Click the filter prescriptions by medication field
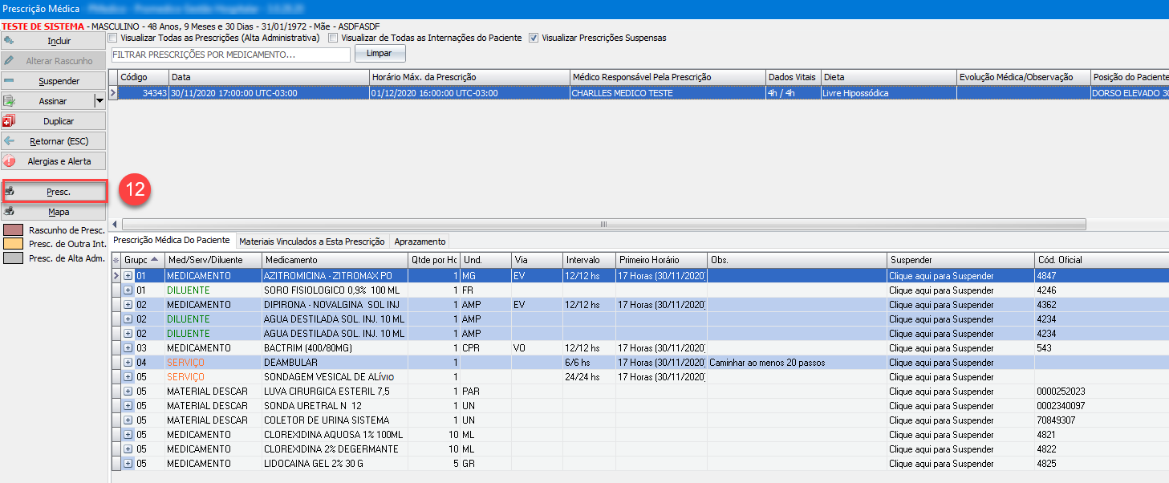Image resolution: width=1169 pixels, height=483 pixels. coord(230,55)
